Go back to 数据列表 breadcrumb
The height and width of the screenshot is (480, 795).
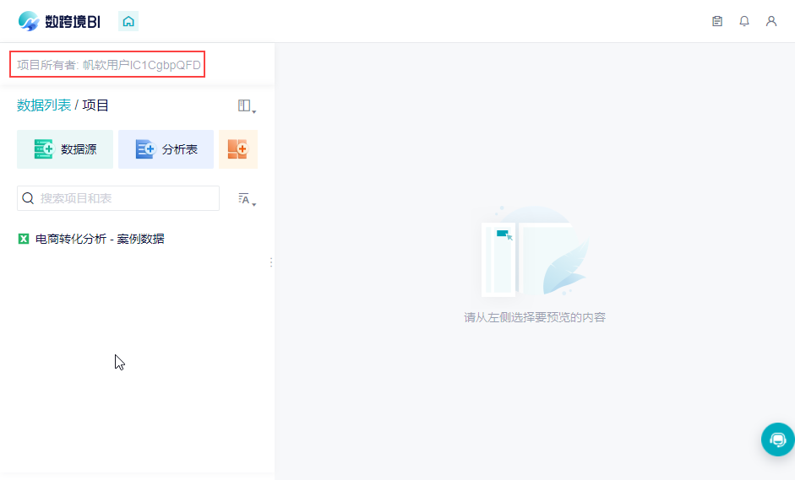(44, 105)
